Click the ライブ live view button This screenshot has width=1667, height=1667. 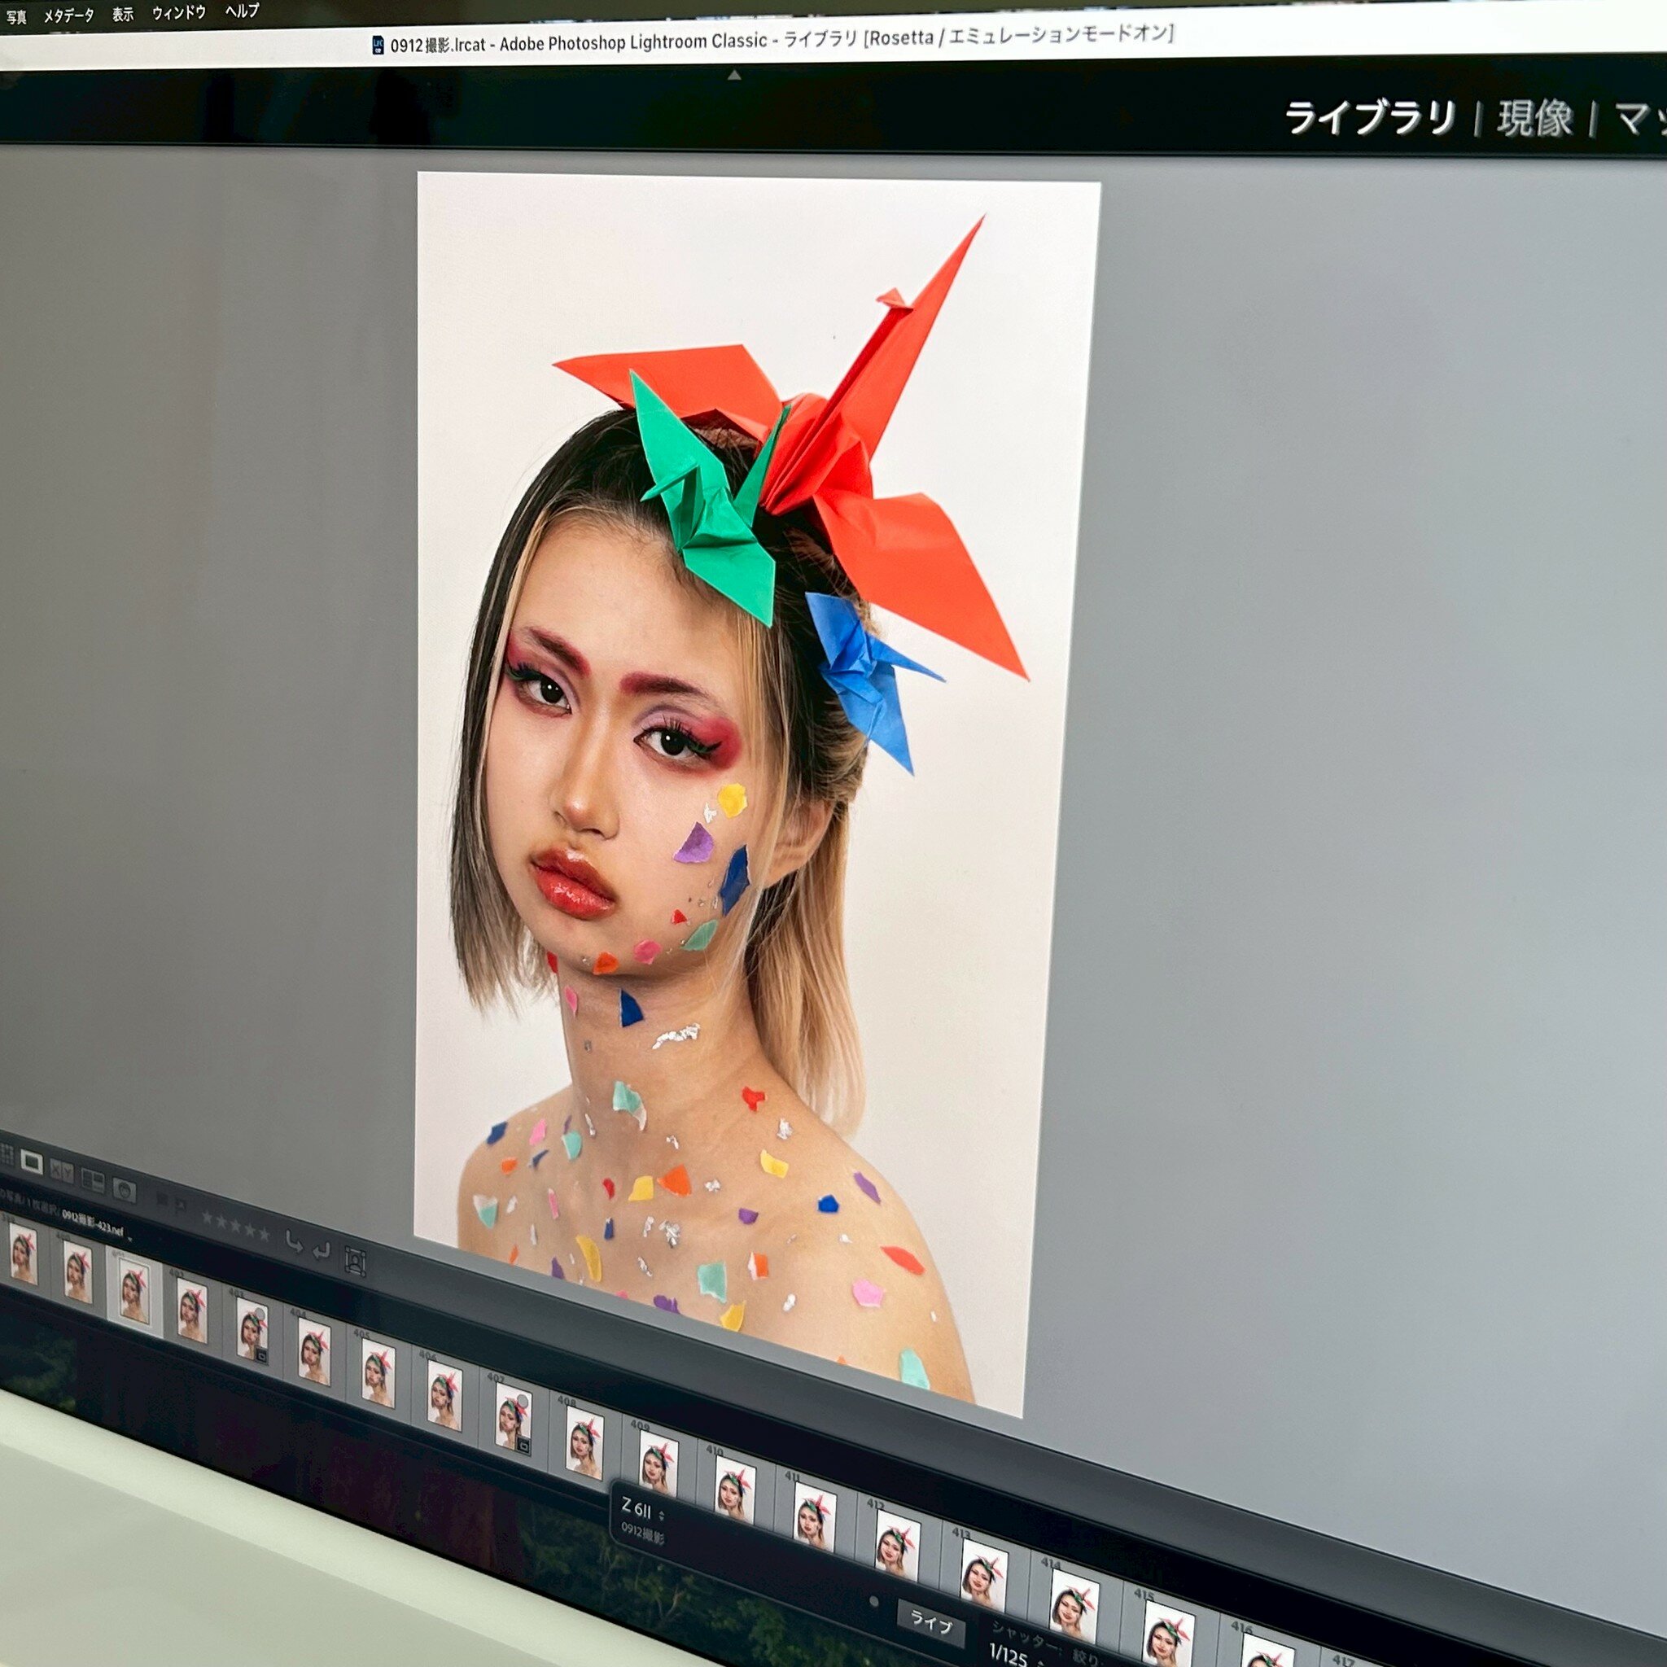(x=930, y=1622)
